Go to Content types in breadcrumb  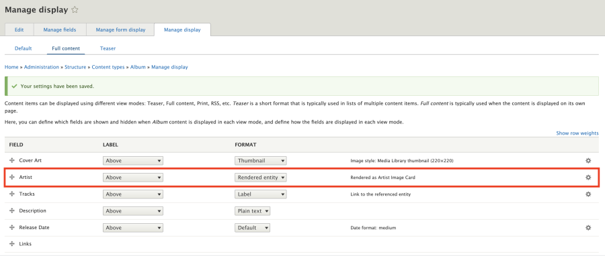108,67
